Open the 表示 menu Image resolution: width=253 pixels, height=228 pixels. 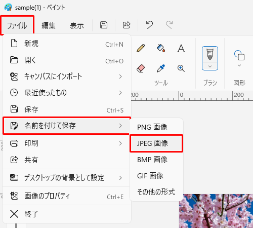[77, 26]
